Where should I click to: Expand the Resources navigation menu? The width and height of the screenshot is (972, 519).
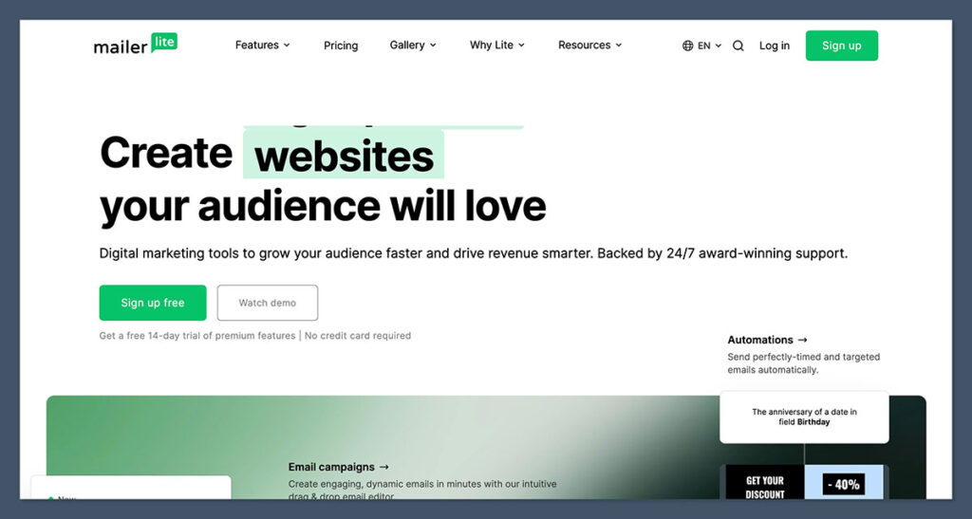(x=589, y=45)
